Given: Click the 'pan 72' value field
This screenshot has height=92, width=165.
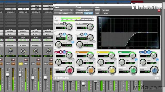Looking at the screenshot, I should click(x=23, y=56).
